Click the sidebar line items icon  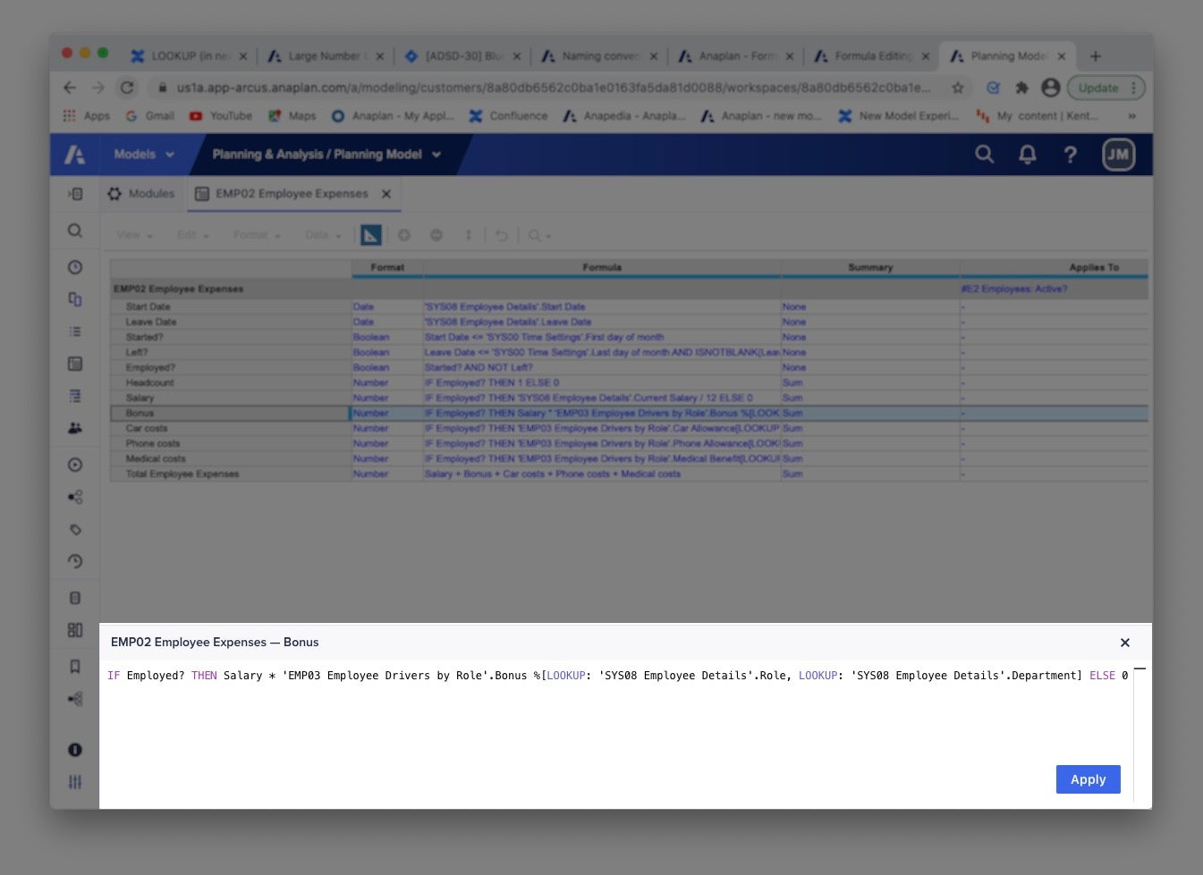point(75,396)
